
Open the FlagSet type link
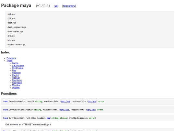pyautogui.click(x=16, y=78)
